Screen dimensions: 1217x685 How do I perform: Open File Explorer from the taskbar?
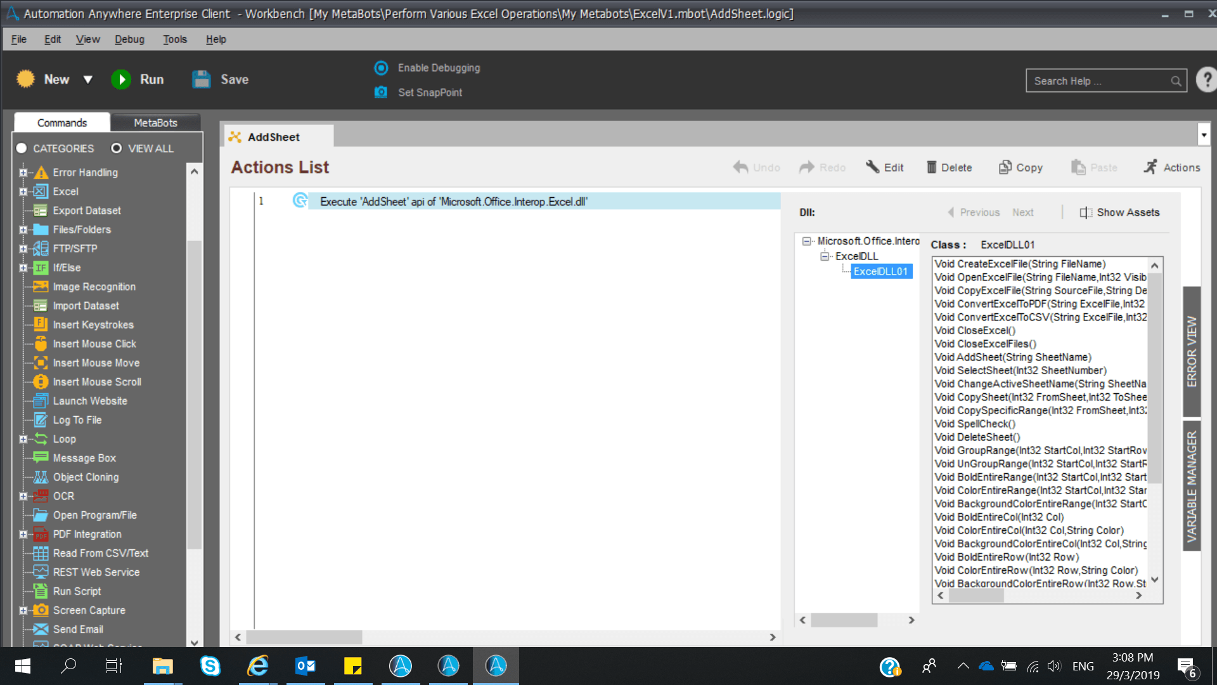[162, 666]
